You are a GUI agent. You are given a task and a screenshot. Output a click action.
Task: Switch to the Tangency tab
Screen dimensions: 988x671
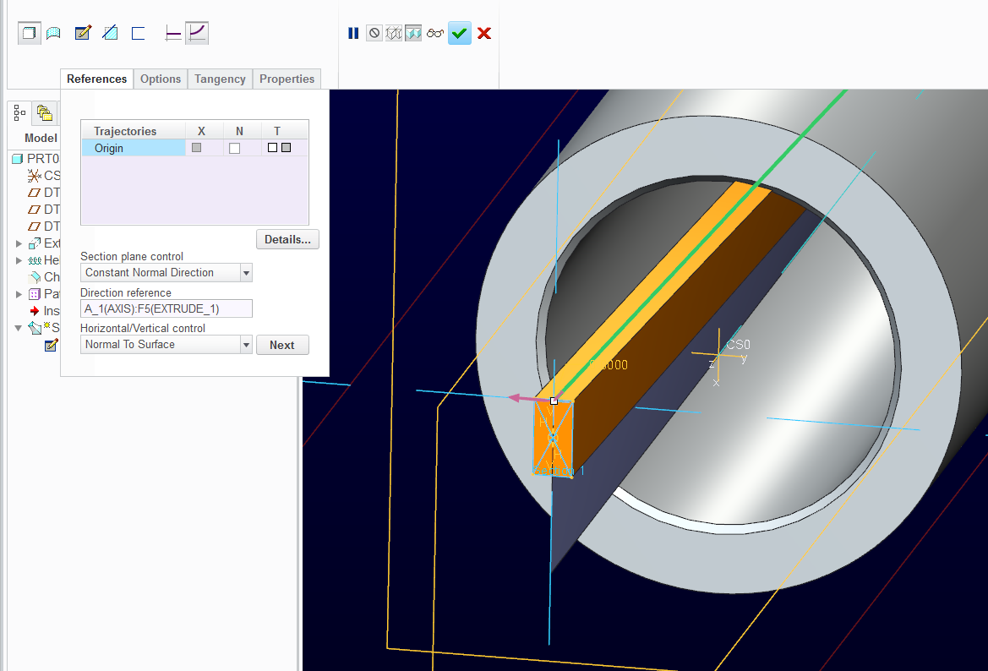(x=219, y=79)
